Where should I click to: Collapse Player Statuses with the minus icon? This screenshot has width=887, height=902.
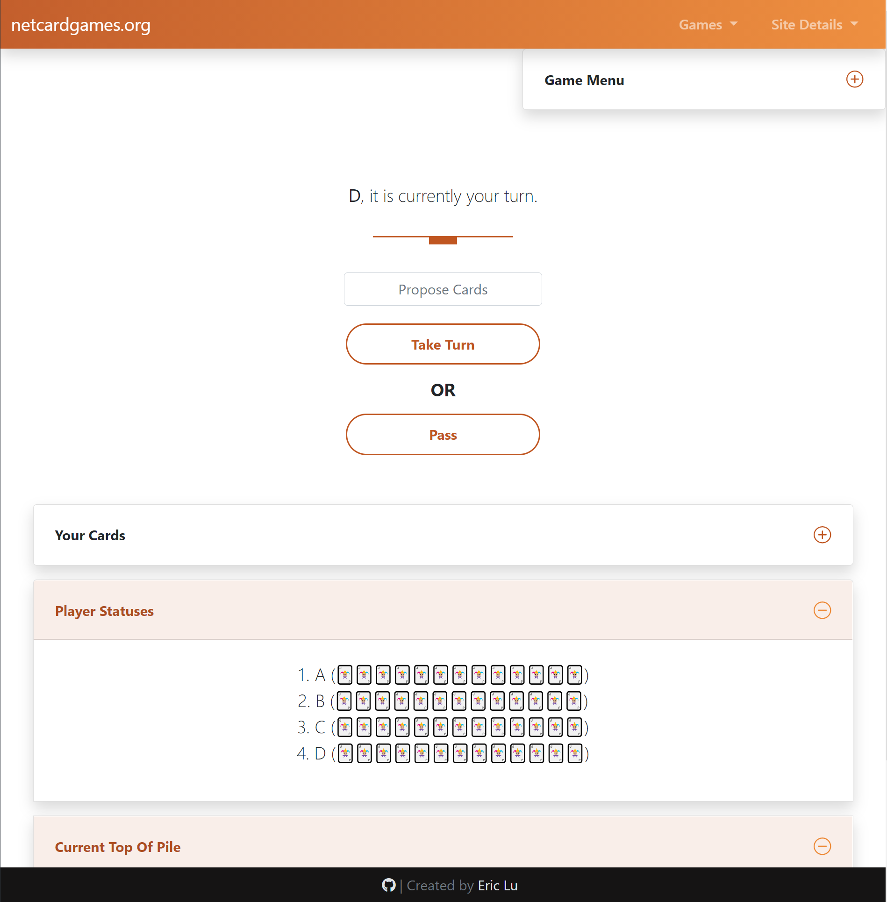pos(822,610)
